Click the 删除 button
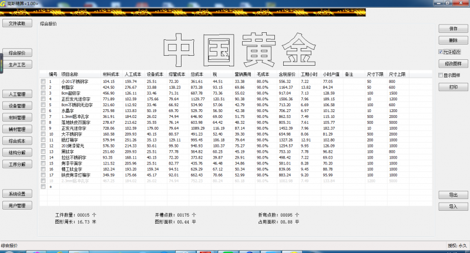 point(453,40)
